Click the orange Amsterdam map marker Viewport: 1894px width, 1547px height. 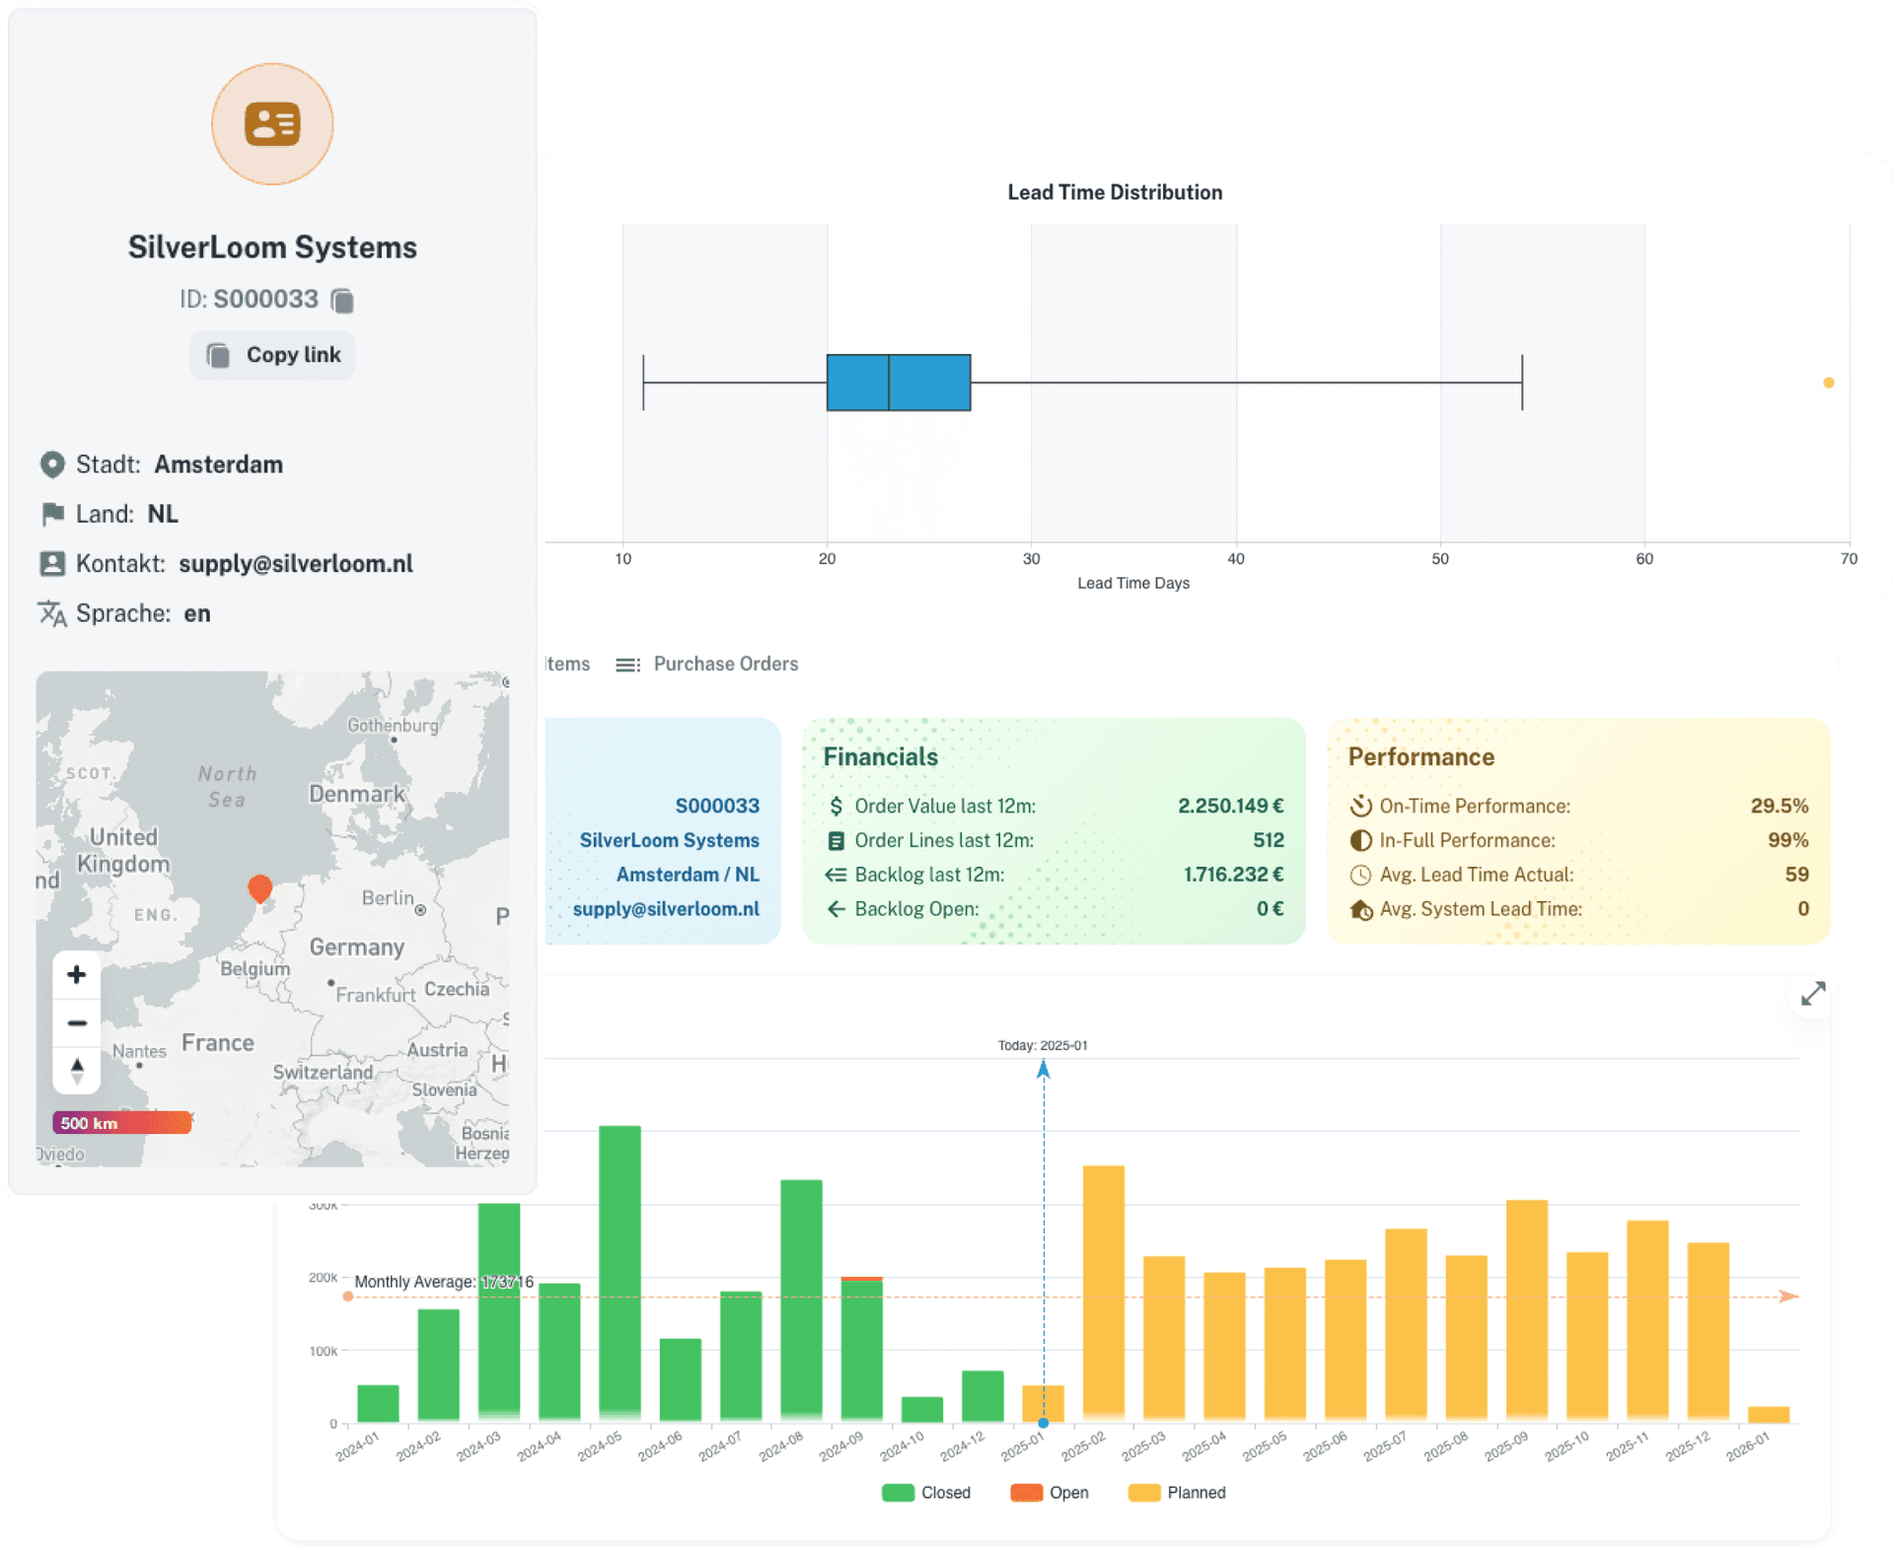click(x=259, y=888)
